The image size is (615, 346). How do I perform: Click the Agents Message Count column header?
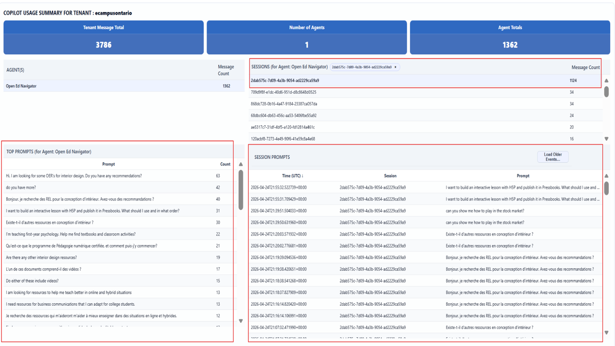(226, 70)
